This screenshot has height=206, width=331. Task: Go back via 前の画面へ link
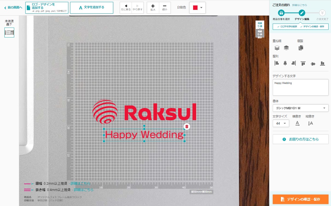pos(13,8)
